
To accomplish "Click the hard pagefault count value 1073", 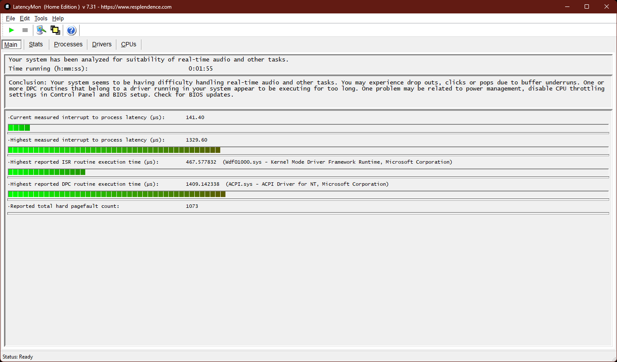I will [192, 206].
